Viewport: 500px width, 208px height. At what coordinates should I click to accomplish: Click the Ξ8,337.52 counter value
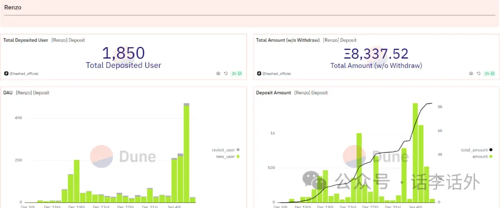376,54
